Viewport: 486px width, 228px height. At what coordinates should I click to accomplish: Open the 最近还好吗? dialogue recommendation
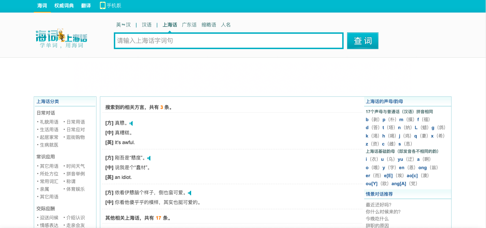(x=378, y=205)
